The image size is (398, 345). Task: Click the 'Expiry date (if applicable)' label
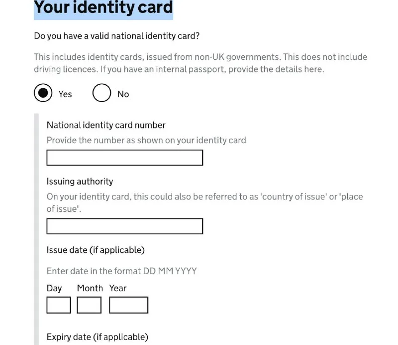coord(98,337)
